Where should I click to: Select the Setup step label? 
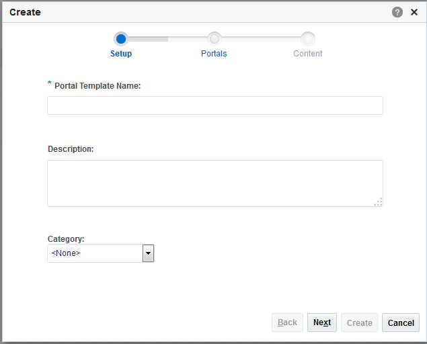pyautogui.click(x=121, y=54)
